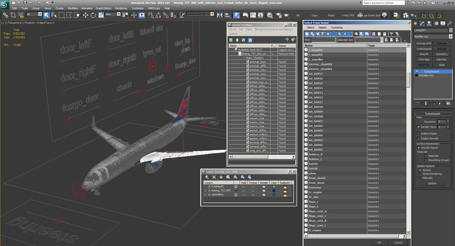Click the Edit Poly modifier button
455x246 pixels.
442,59
